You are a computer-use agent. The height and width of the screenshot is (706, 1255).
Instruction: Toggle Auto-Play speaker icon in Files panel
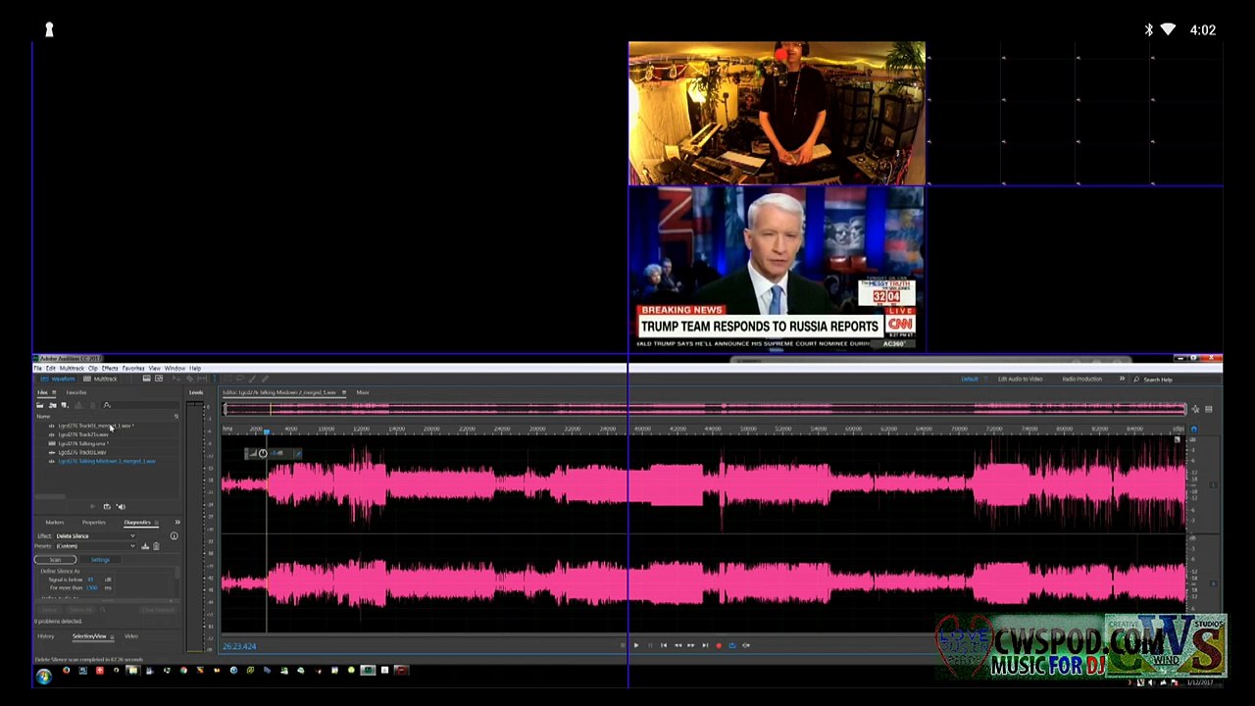coord(121,507)
